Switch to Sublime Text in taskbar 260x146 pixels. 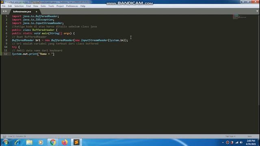pyautogui.click(x=76, y=142)
